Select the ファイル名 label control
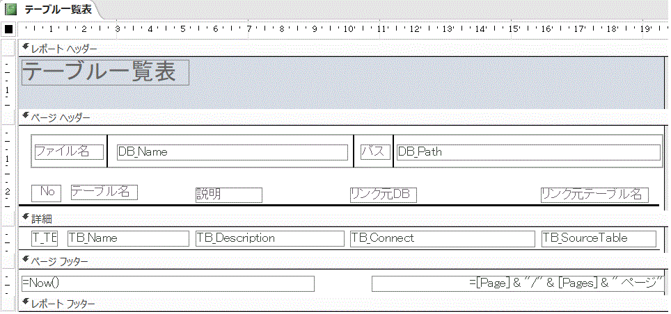This screenshot has height=314, width=671. [69, 151]
